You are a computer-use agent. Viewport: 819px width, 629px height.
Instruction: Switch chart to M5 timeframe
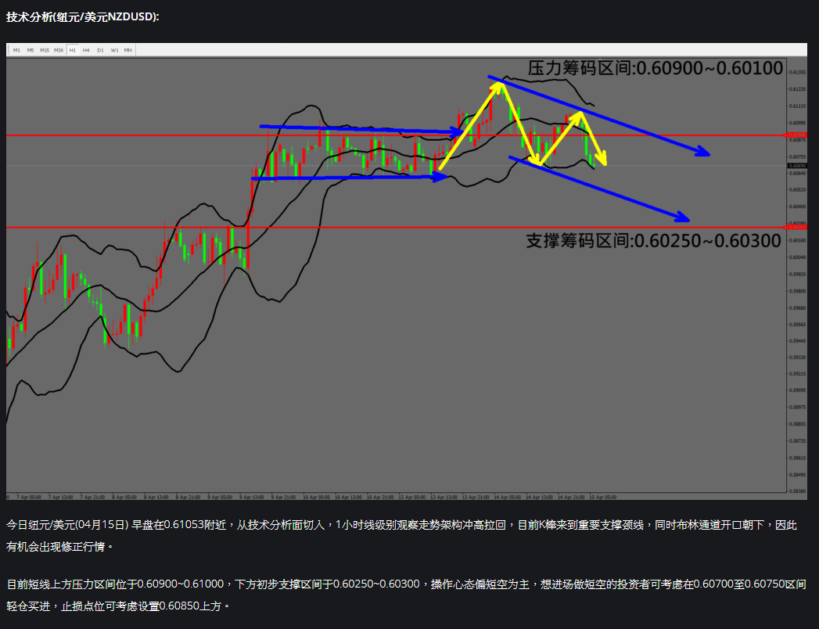point(31,50)
